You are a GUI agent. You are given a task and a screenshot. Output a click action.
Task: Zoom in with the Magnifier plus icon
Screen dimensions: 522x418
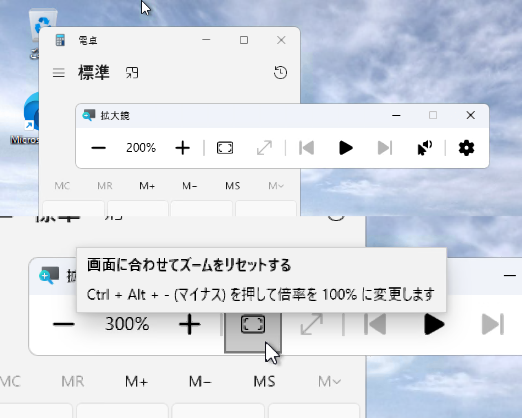tap(182, 148)
